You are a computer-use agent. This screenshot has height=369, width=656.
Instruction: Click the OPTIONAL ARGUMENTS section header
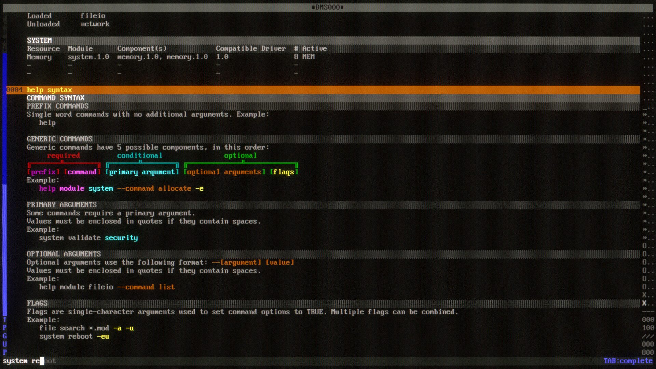pos(64,254)
